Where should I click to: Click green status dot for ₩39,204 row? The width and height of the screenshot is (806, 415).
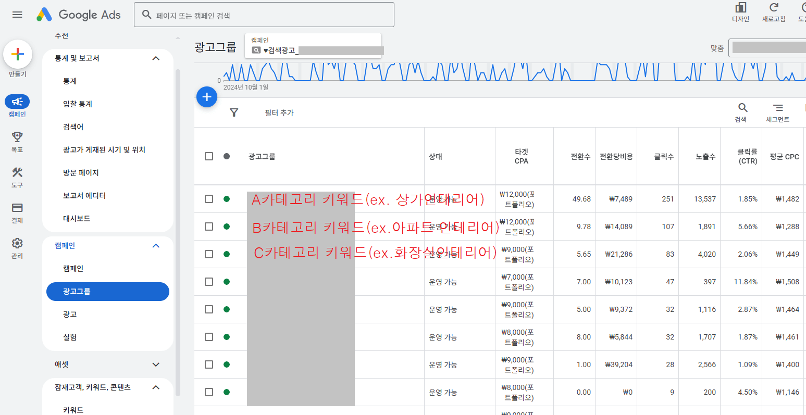pos(227,364)
